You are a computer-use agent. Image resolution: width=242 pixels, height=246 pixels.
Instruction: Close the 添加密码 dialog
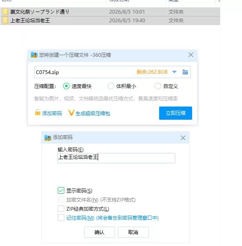183,138
